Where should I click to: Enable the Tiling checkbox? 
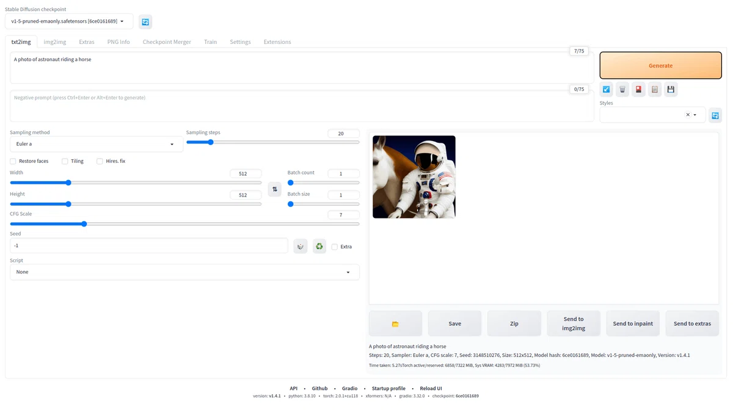65,161
